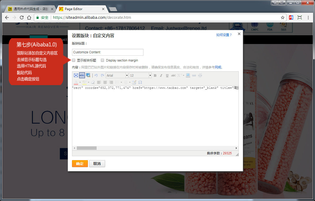Remove hyperlink (unlink) icon
The image size is (315, 201).
(x=200, y=76)
